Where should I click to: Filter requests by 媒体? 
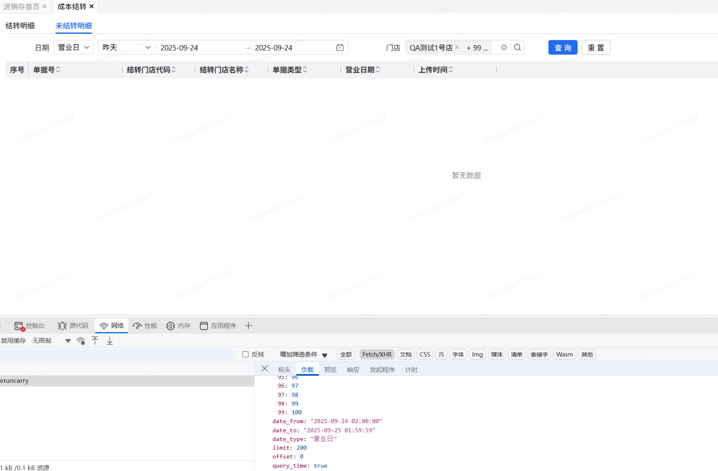point(497,354)
